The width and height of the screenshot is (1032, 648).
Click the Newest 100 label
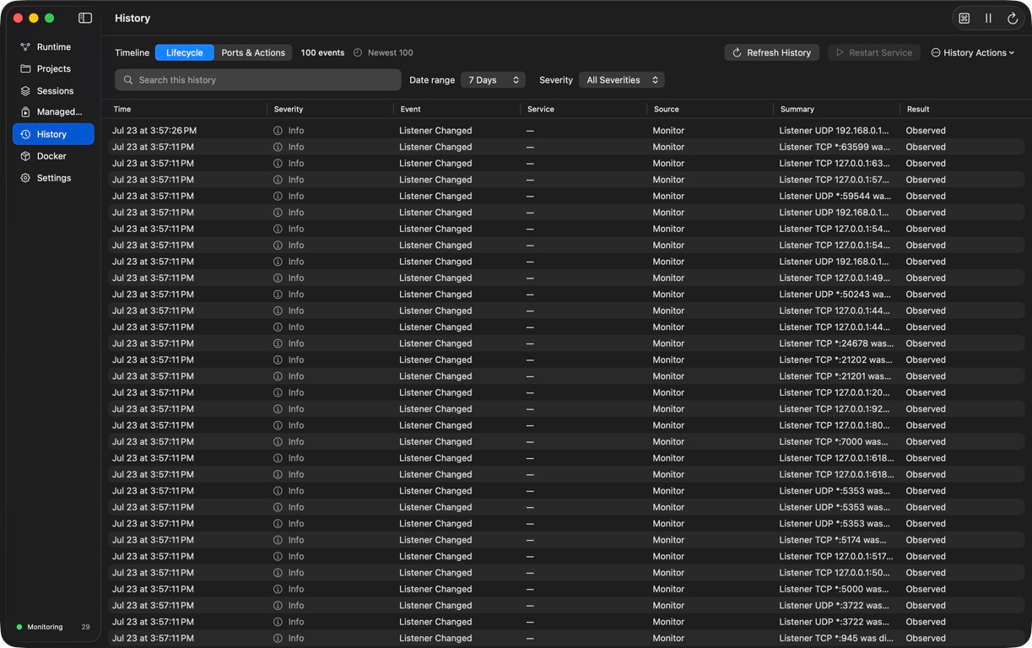(390, 52)
